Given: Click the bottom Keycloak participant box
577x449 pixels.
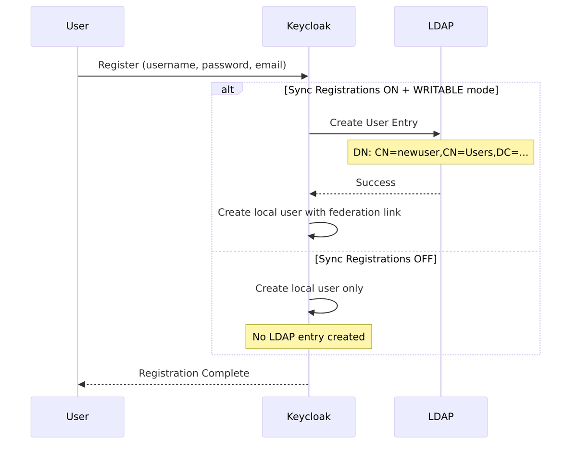Looking at the screenshot, I should (x=308, y=417).
